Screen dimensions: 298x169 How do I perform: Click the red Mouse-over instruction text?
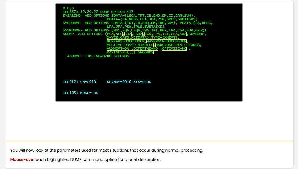(23, 159)
